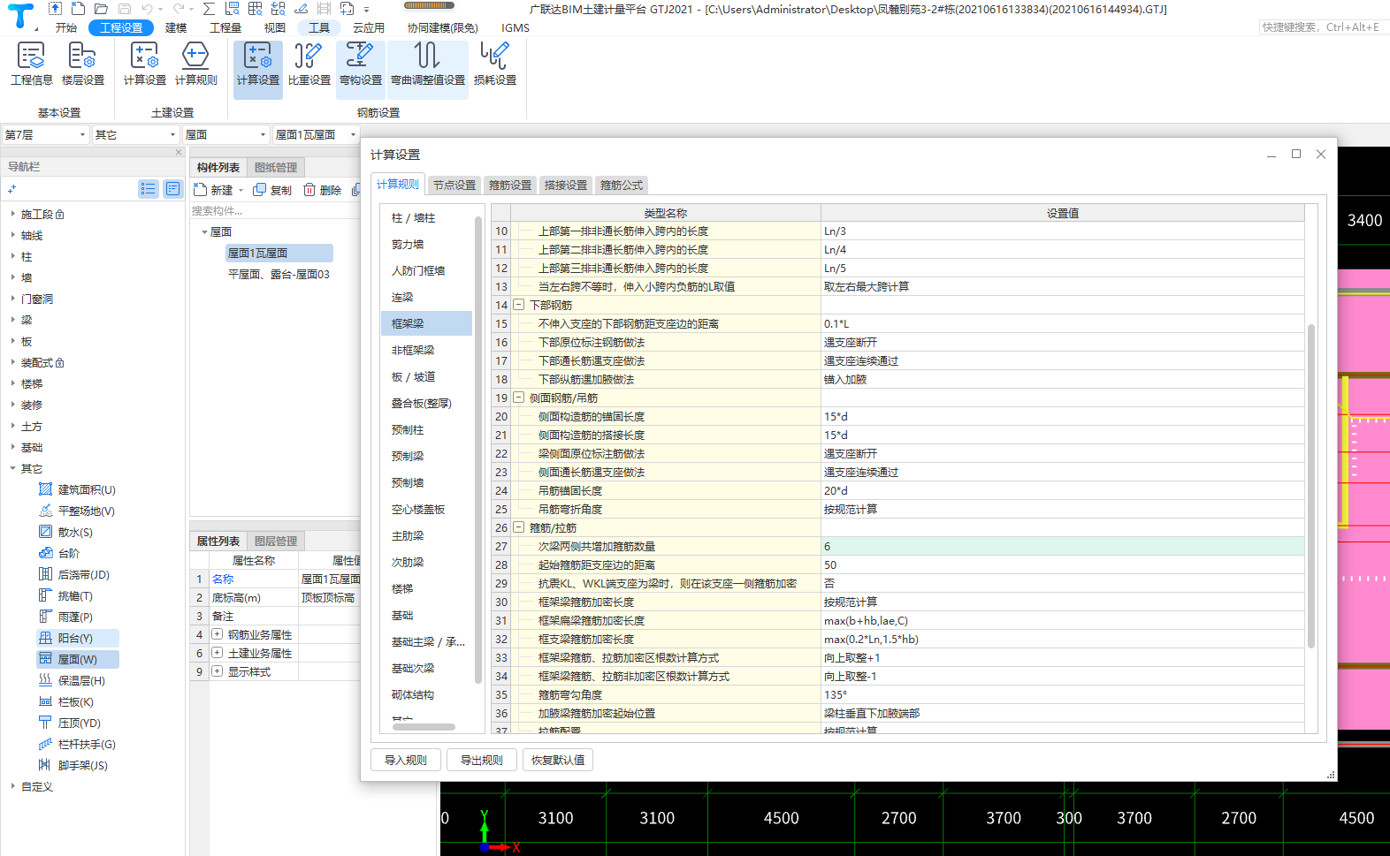Open the 云应用 ribbon tab
Screen dimensions: 1390x856
[x=369, y=27]
